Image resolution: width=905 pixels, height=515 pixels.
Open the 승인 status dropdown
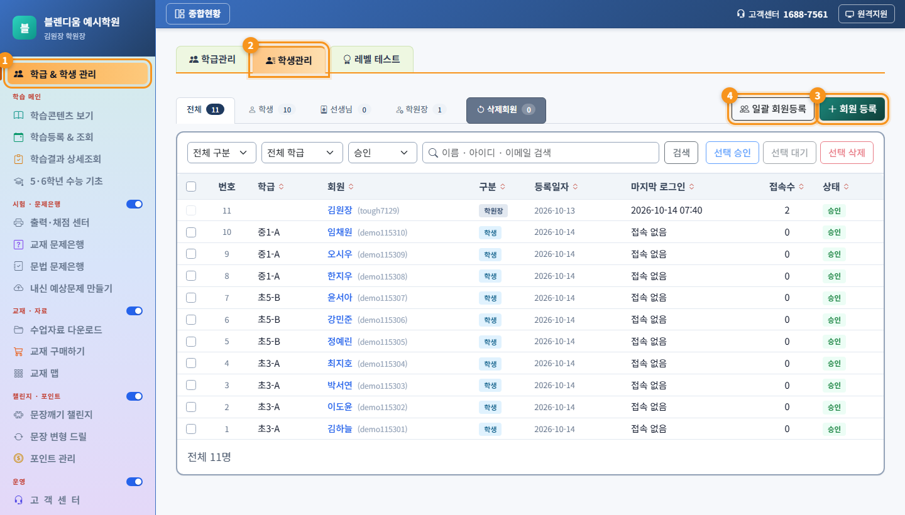click(x=383, y=153)
